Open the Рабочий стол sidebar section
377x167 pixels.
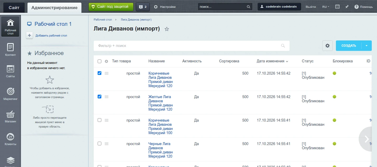click(10, 27)
